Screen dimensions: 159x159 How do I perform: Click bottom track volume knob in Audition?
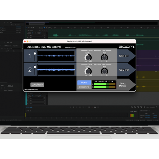click(x=30, y=96)
